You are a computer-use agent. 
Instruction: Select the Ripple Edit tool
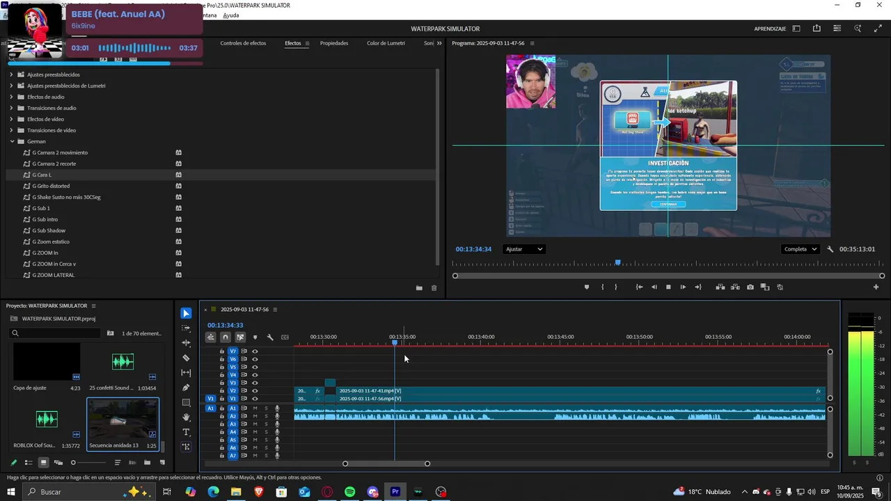186,343
